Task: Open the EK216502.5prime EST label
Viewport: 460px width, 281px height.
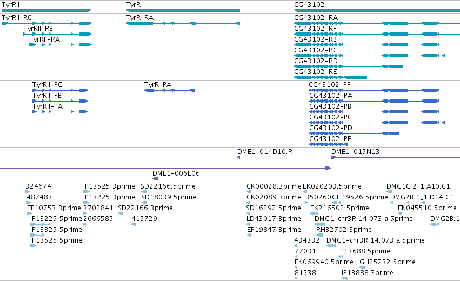Action: tap(339, 208)
